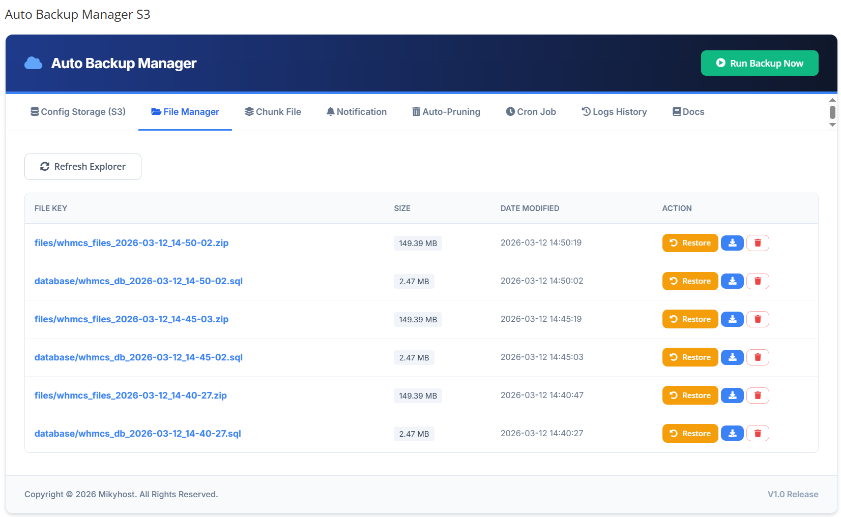Image resolution: width=841 pixels, height=517 pixels.
Task: Download the whmcs_files 14-45-03 zip backup
Action: (x=732, y=319)
